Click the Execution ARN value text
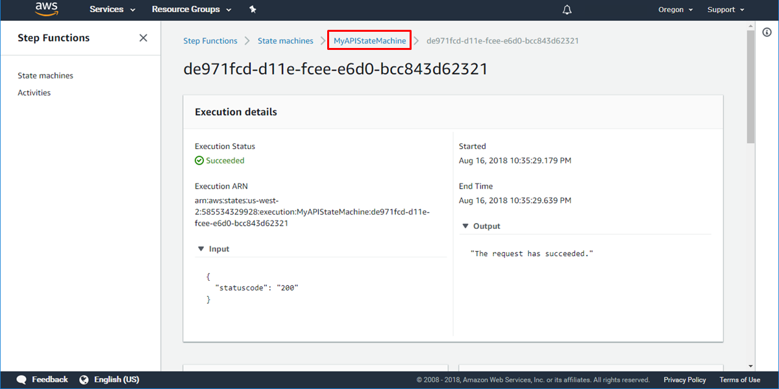Screen dimensions: 779x389 pos(312,212)
